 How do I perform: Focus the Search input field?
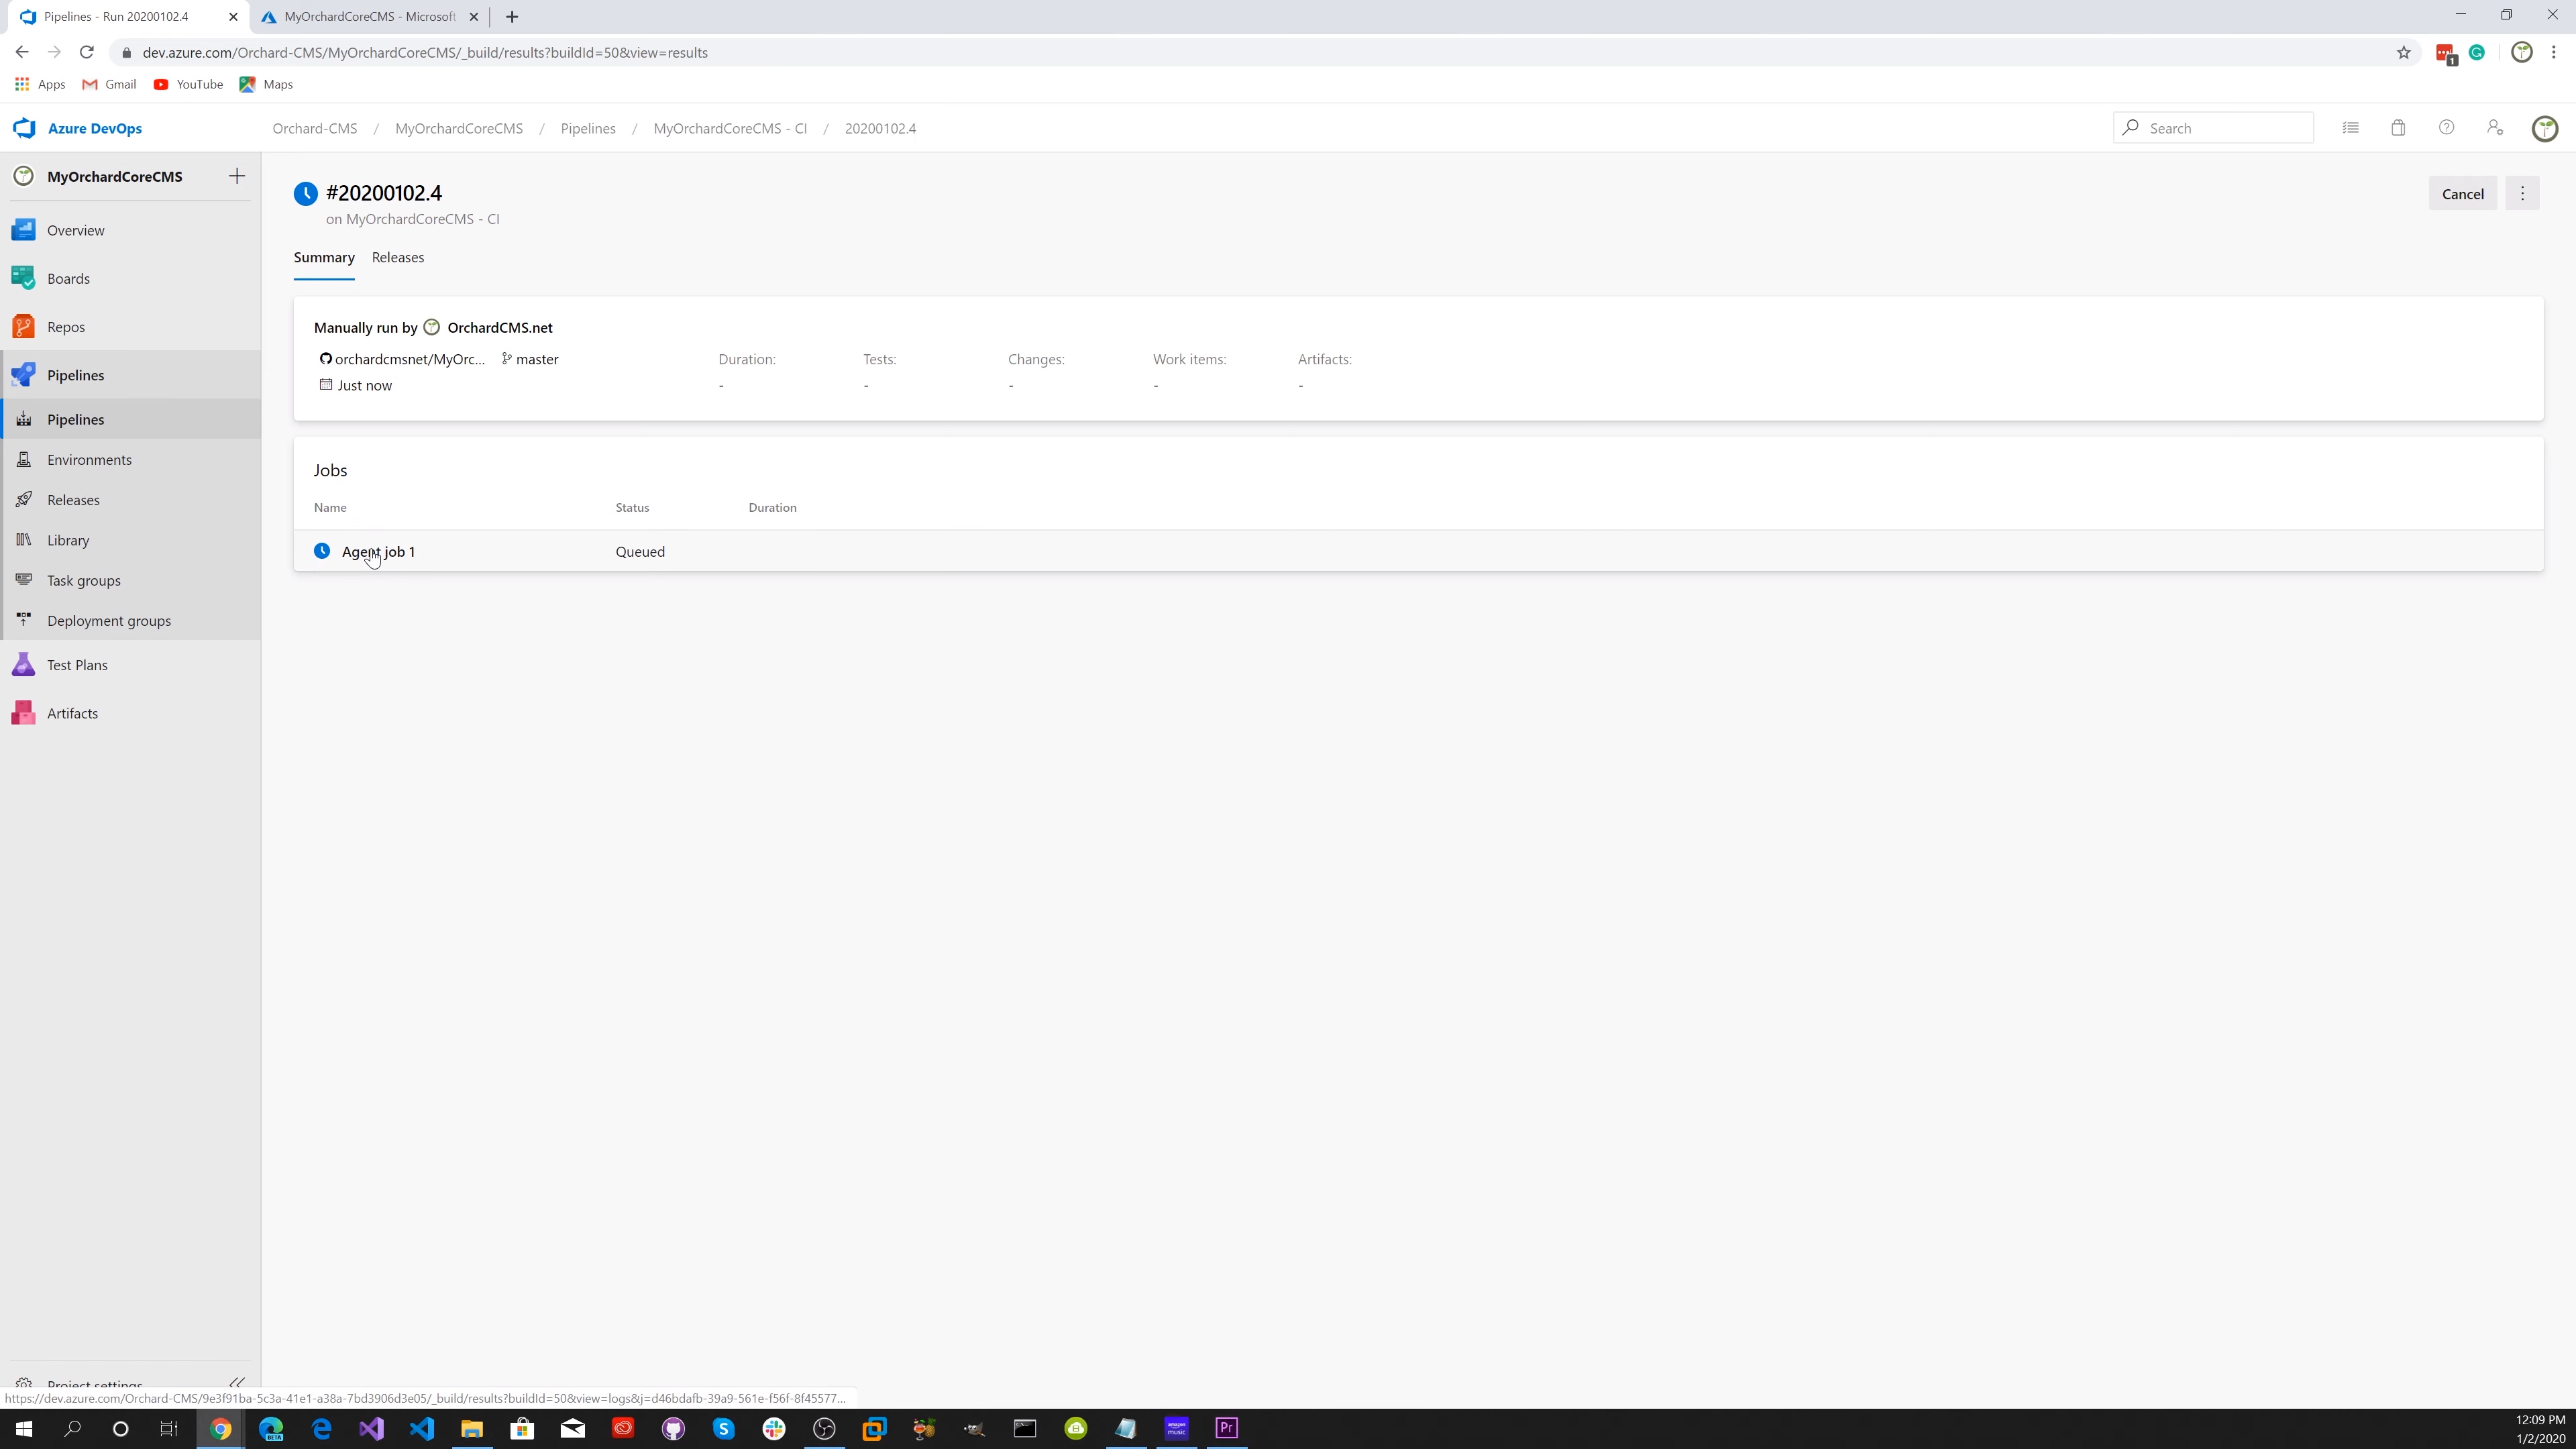[2213, 128]
